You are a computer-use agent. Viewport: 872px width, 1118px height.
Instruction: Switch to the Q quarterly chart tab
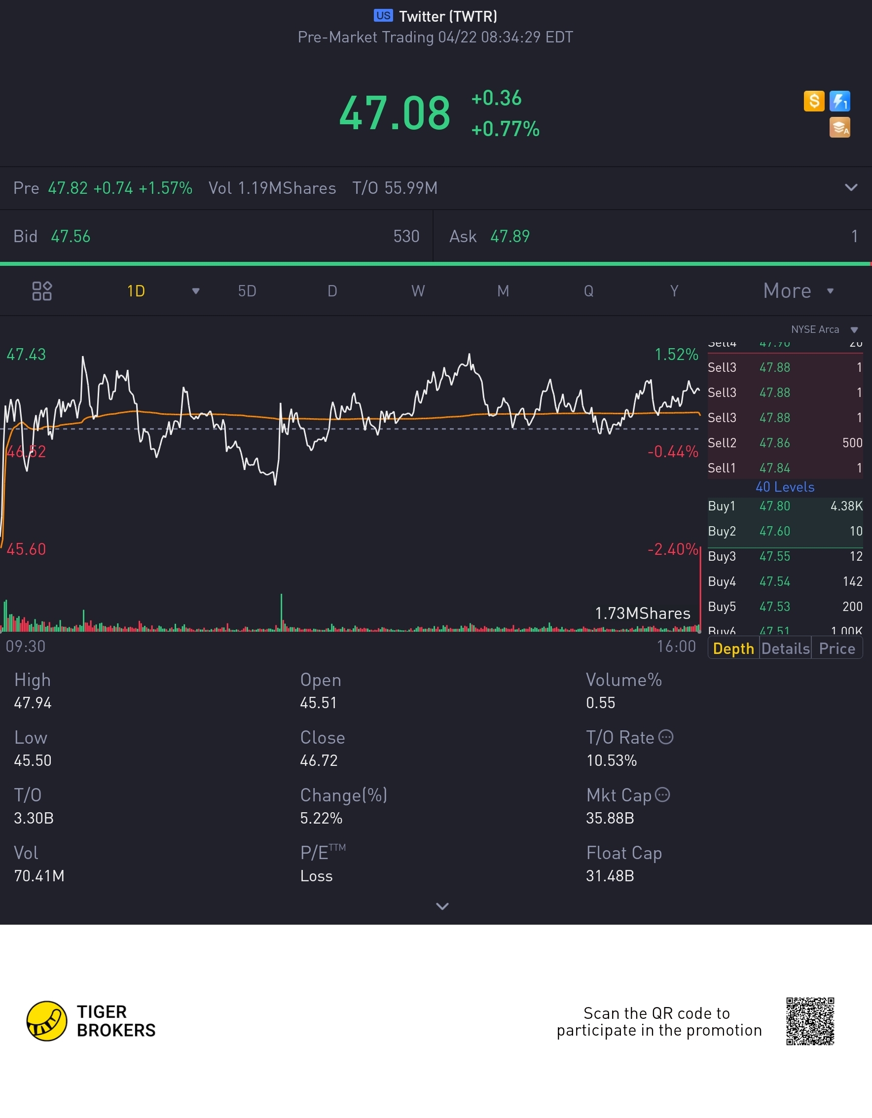click(589, 291)
